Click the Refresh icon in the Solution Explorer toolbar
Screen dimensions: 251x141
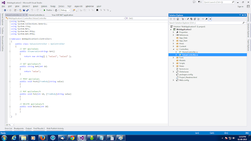click(x=191, y=19)
